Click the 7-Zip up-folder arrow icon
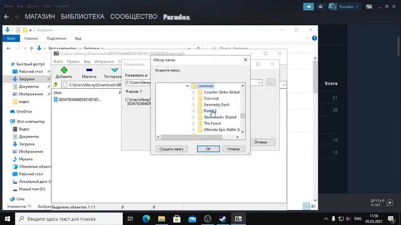The width and height of the screenshot is (401, 225). click(x=56, y=85)
